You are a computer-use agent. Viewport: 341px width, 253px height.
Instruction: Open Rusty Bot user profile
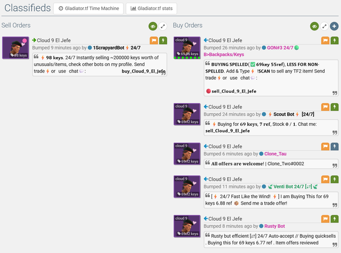coord(274,226)
